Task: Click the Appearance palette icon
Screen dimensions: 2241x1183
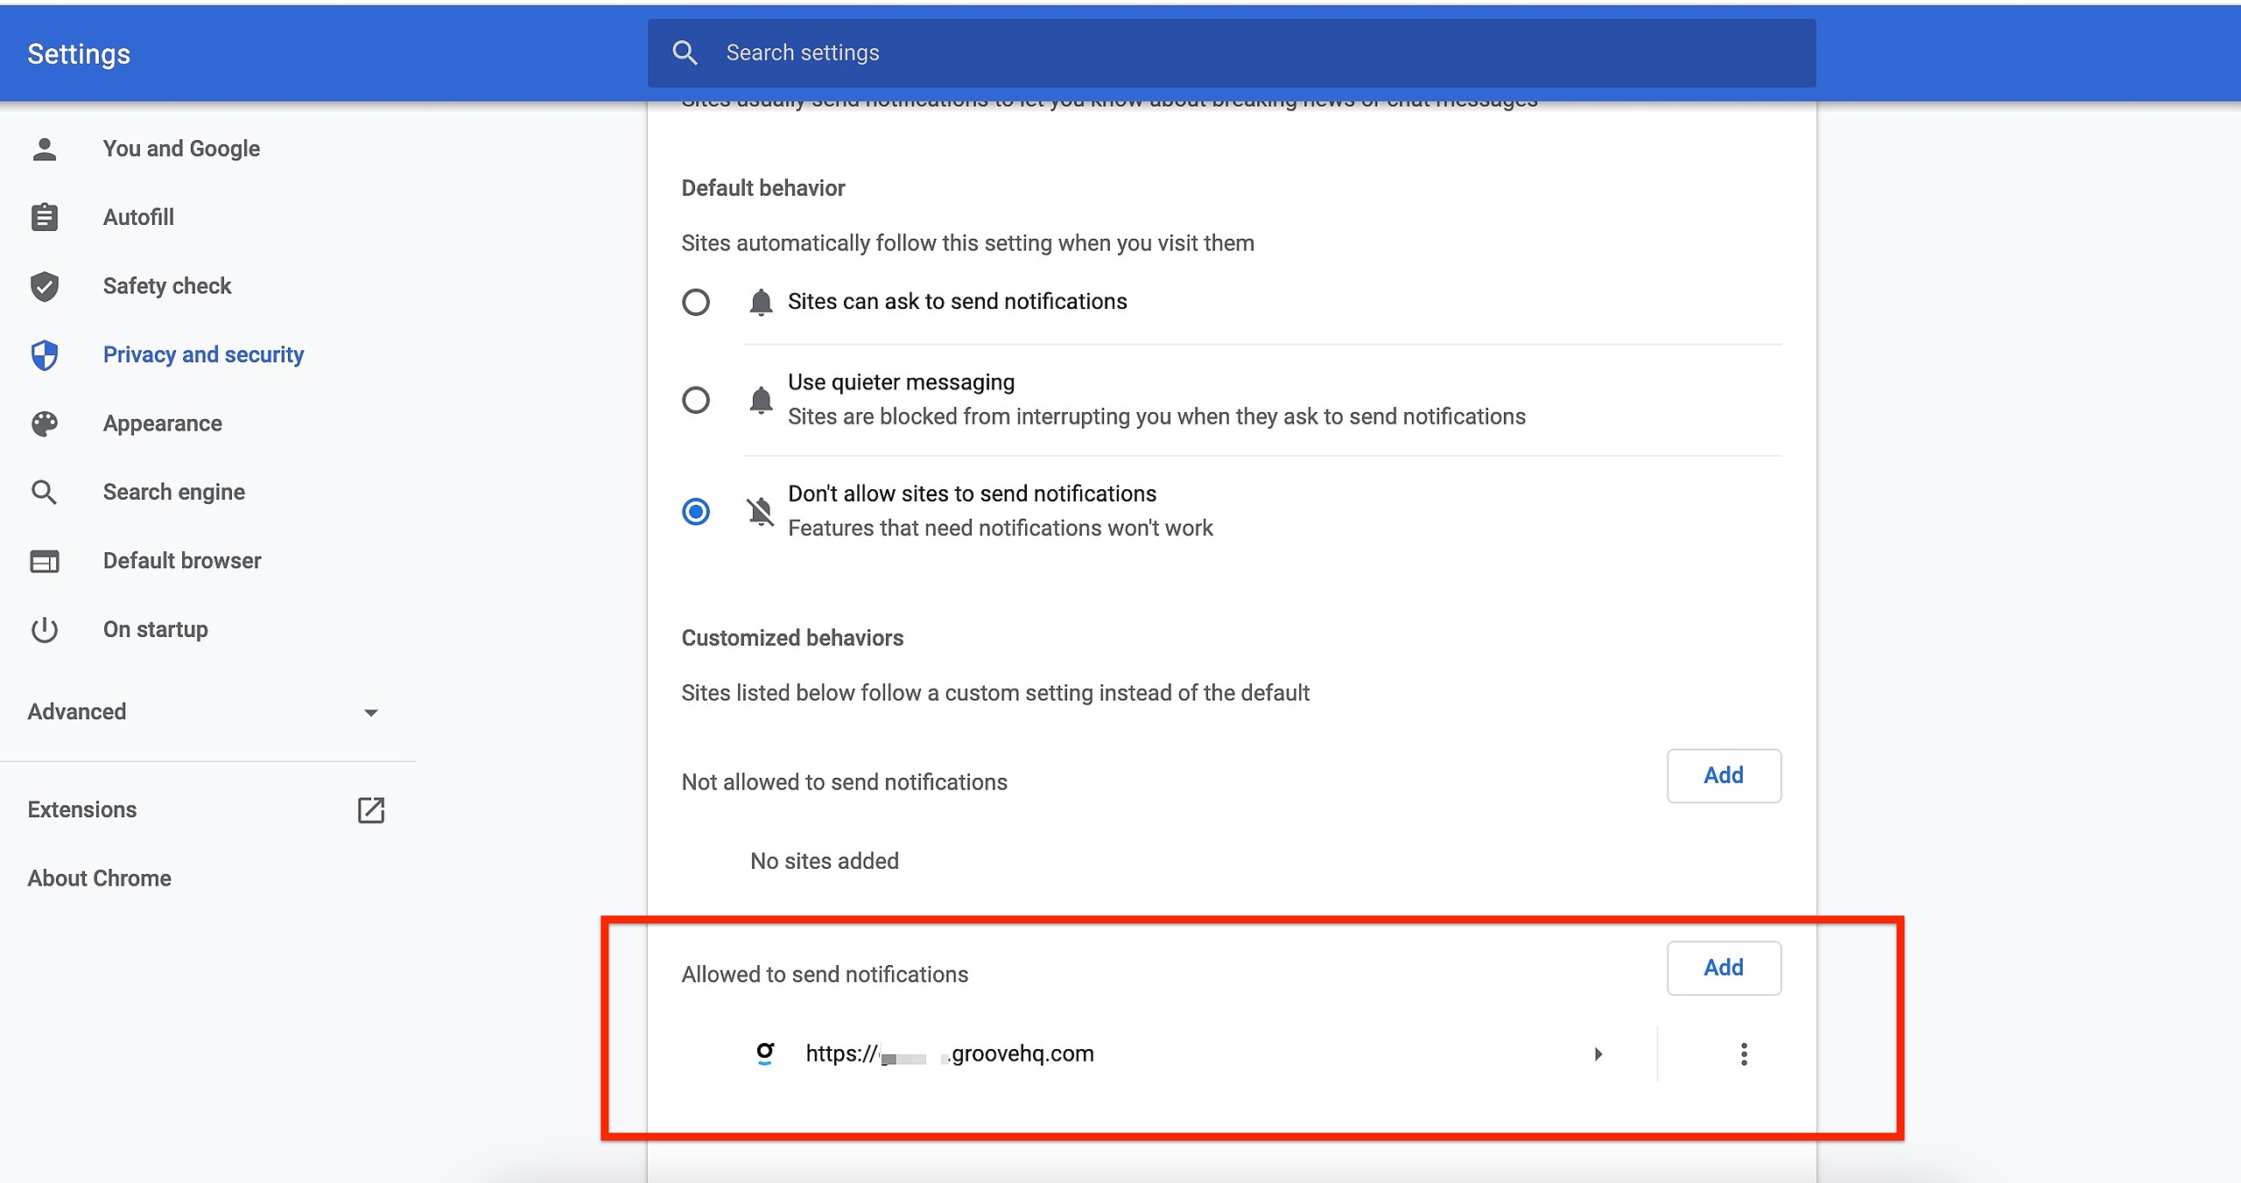Action: pos(45,423)
